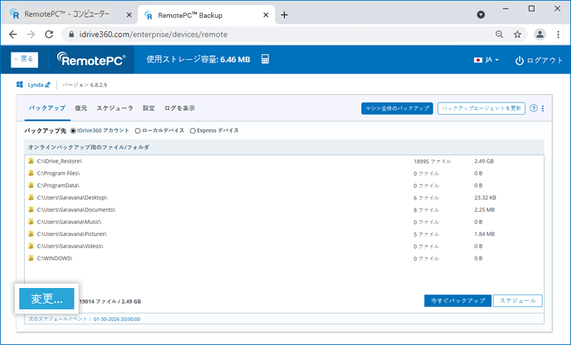Click the 1.84 MB size value
Screen dimensions: 571x345
click(x=485, y=234)
